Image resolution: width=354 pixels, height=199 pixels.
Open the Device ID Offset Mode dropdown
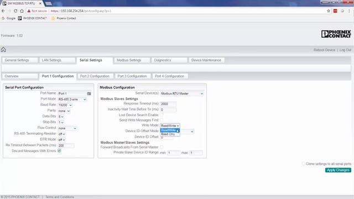tap(187, 132)
